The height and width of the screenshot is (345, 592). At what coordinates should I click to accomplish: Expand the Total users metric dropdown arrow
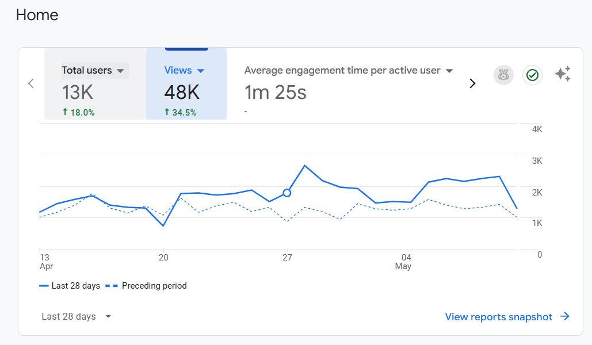click(120, 71)
